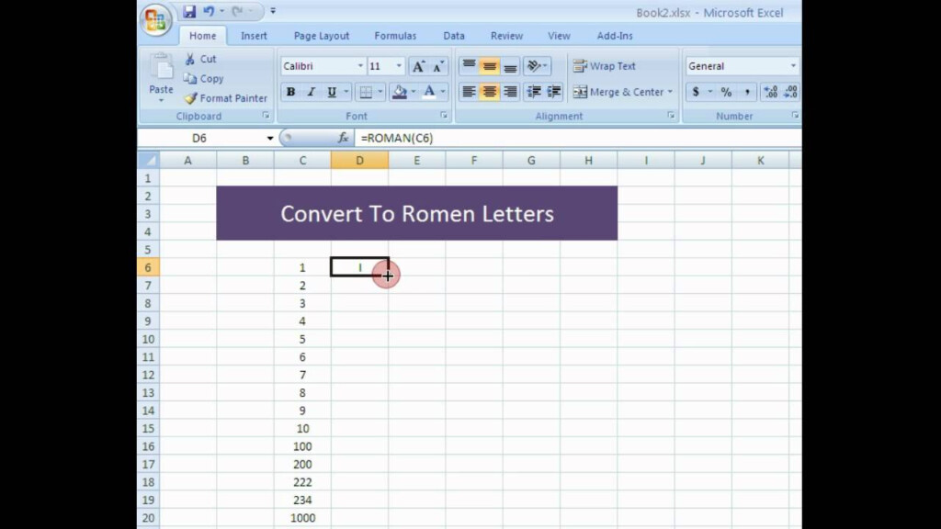The image size is (941, 529).
Task: Apply Comma Style format
Action: point(747,92)
